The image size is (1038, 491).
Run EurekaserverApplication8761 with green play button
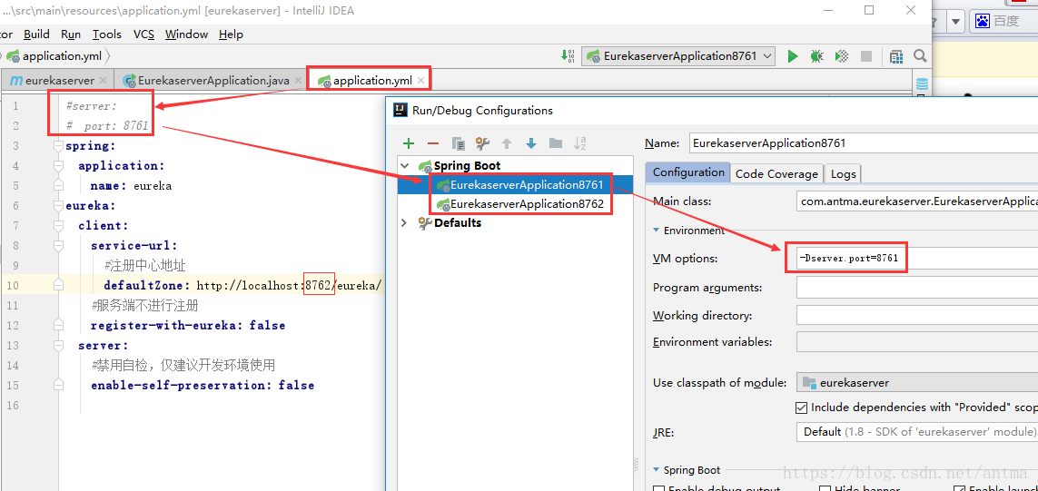(x=793, y=56)
